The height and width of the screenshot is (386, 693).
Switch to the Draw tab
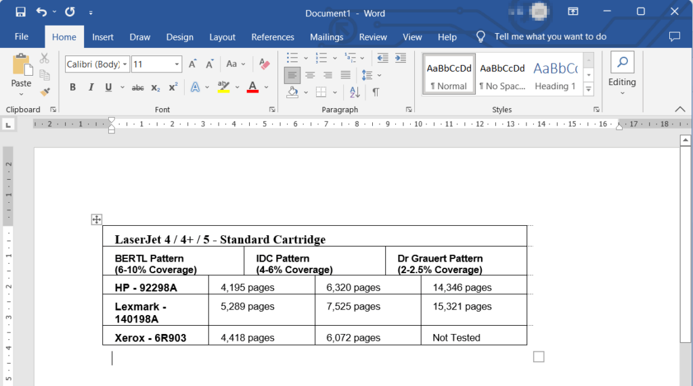[139, 37]
